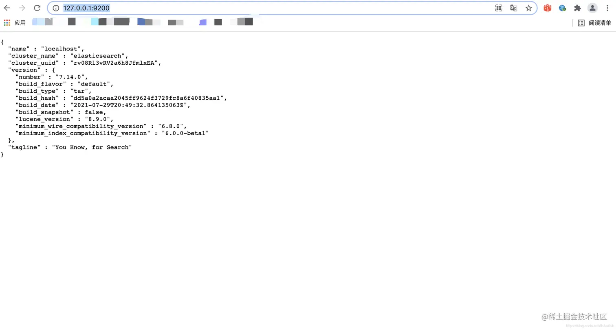
Task: Open the red dice extension icon
Action: click(x=548, y=8)
